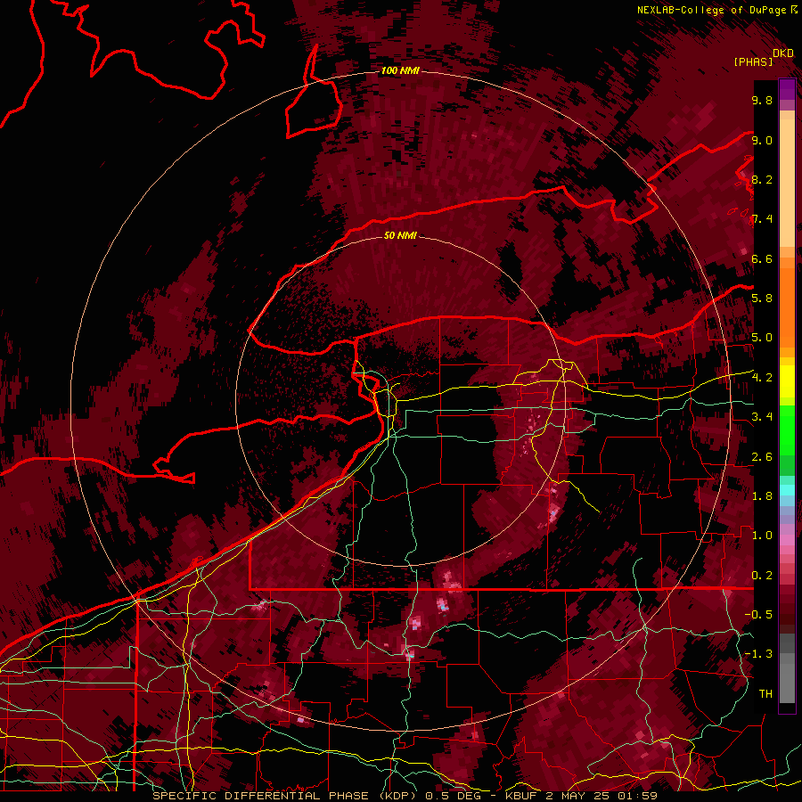The height and width of the screenshot is (802, 802).
Task: Click the 7.4 value on the scale
Action: pyautogui.click(x=762, y=219)
